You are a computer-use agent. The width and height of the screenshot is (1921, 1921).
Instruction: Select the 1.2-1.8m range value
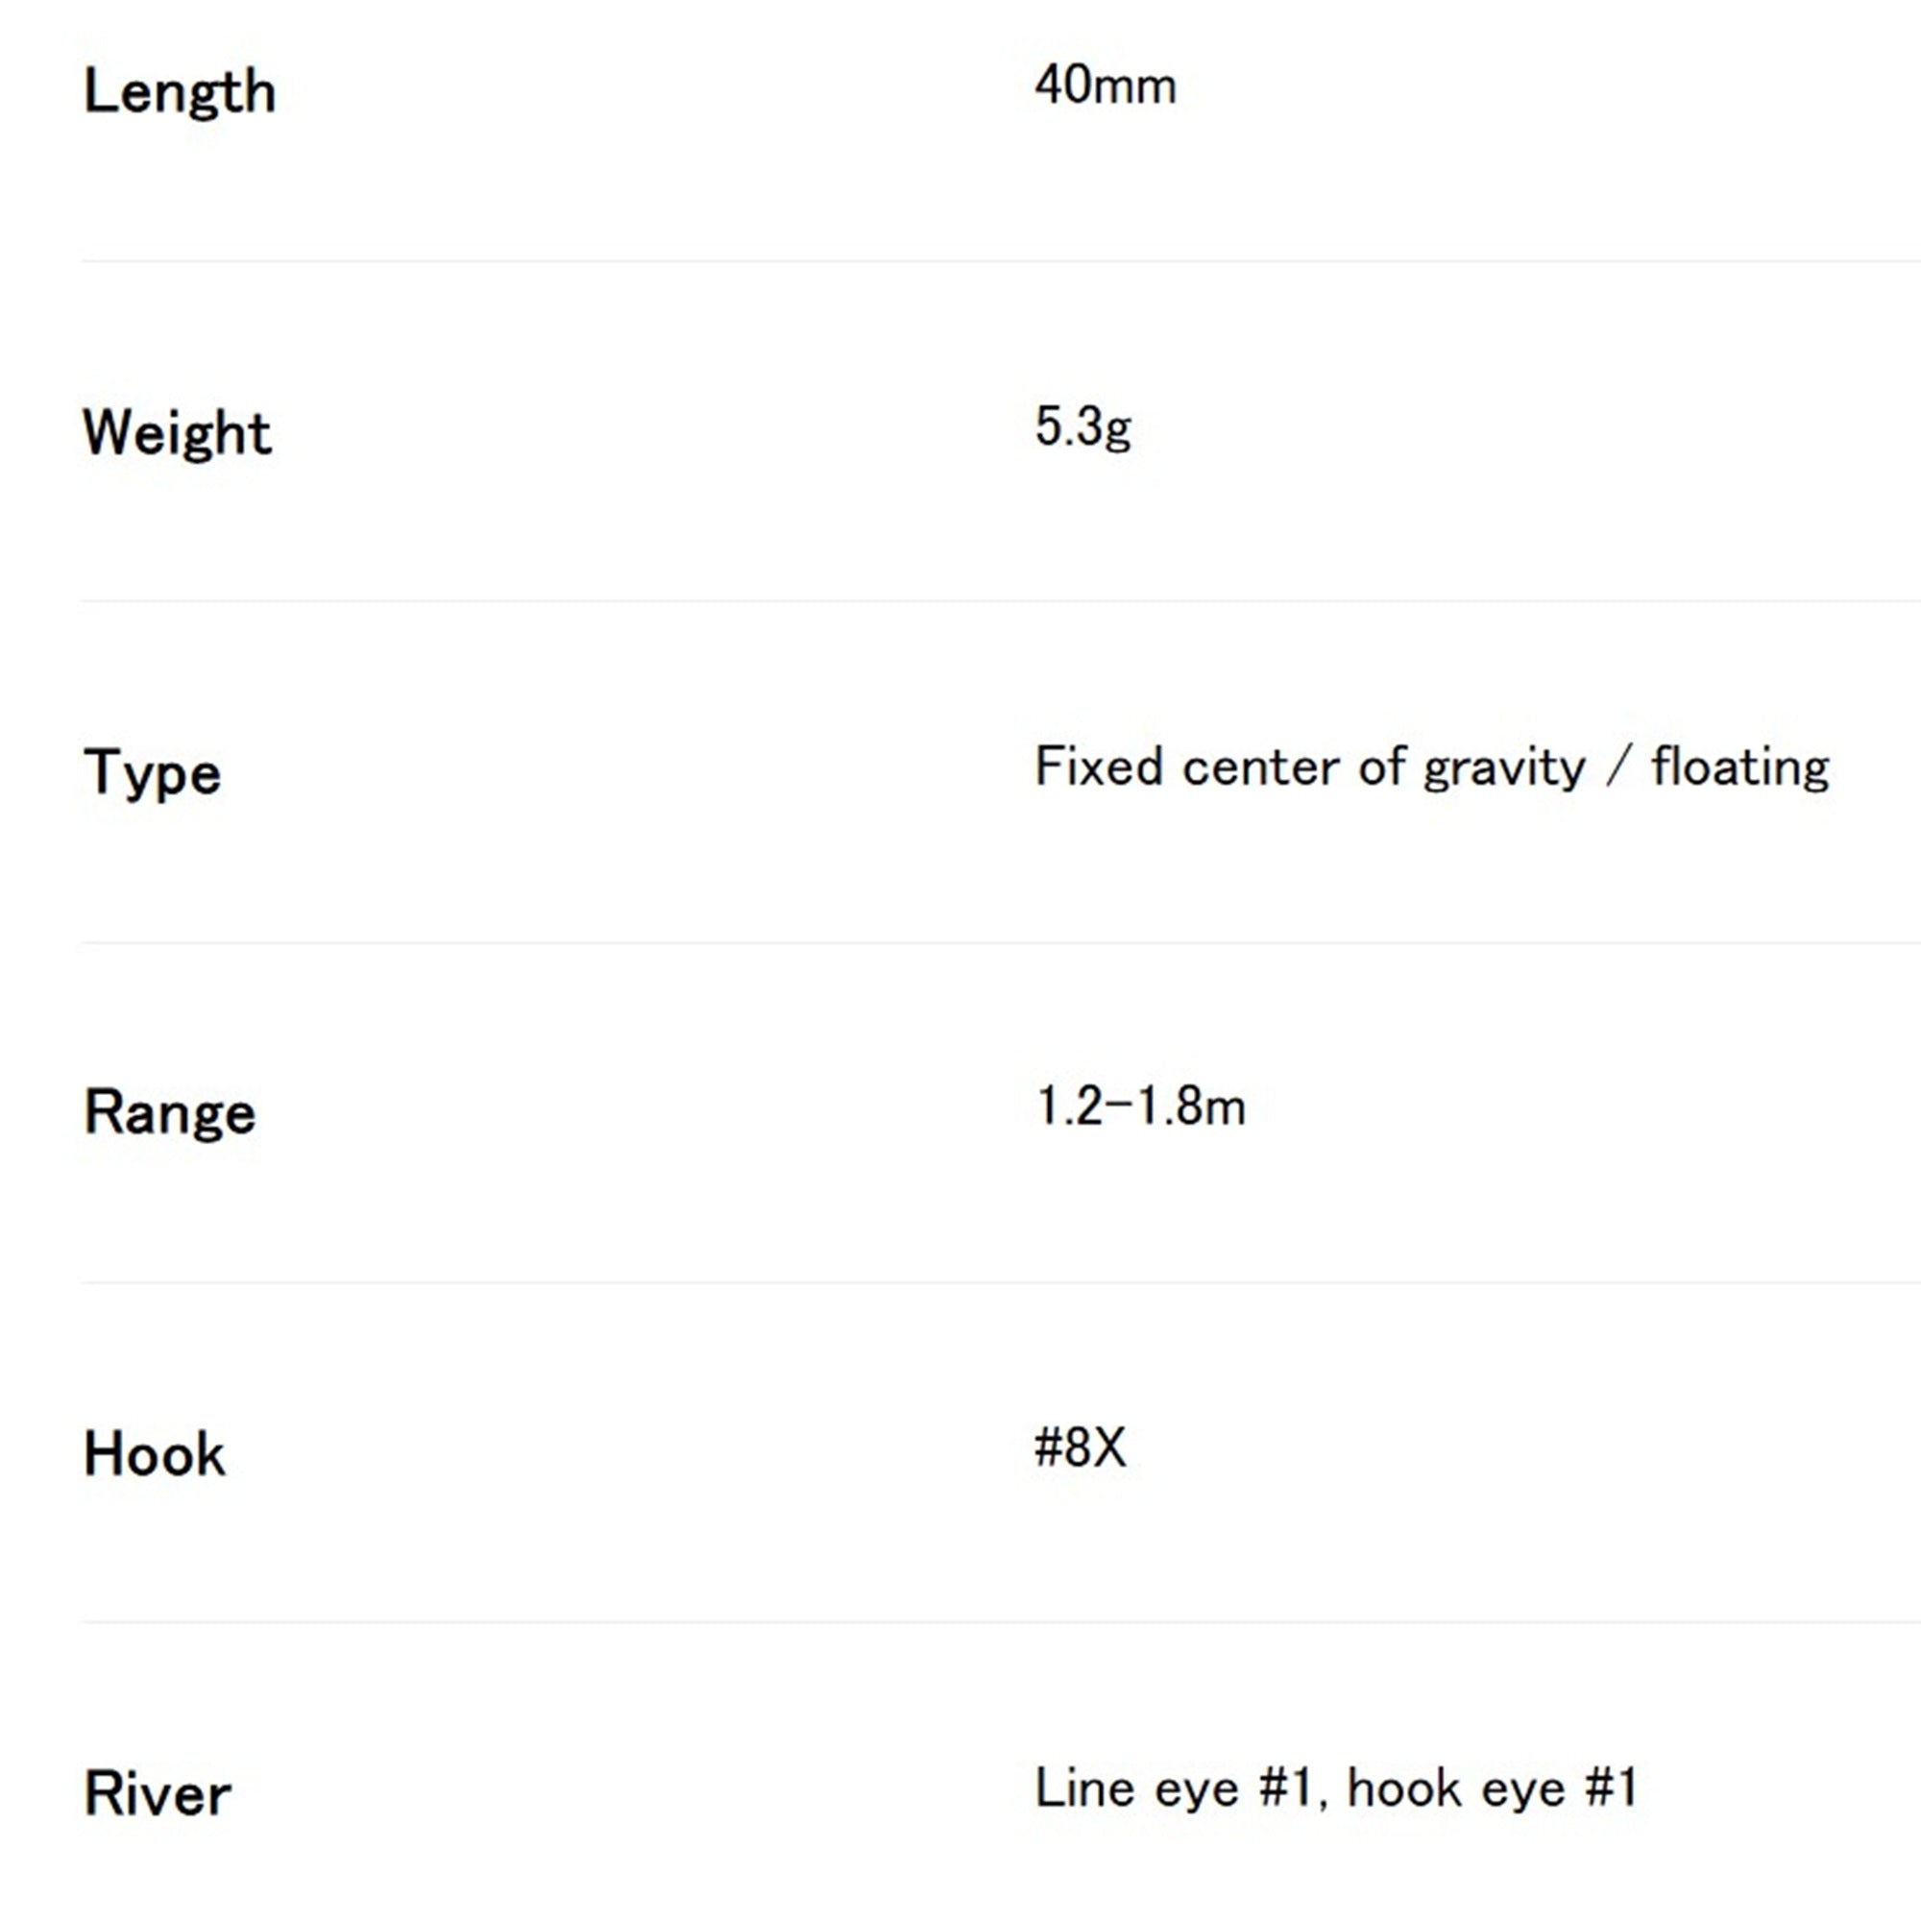(x=1139, y=1106)
